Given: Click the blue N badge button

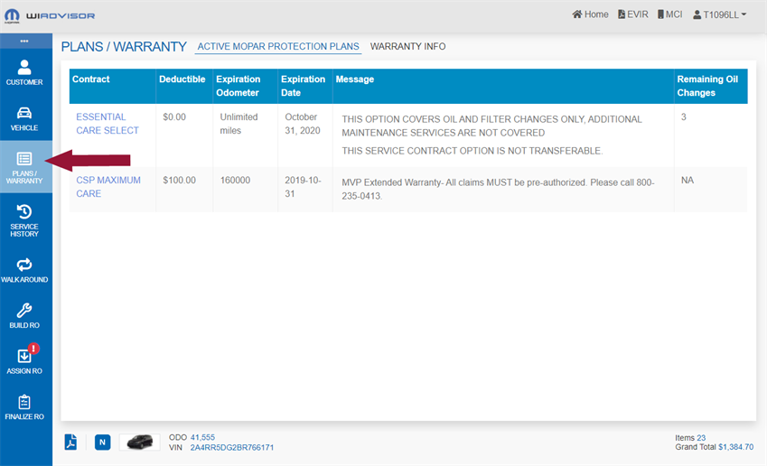Looking at the screenshot, I should [x=102, y=442].
